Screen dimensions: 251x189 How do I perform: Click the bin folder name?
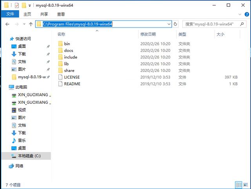[x=67, y=44]
